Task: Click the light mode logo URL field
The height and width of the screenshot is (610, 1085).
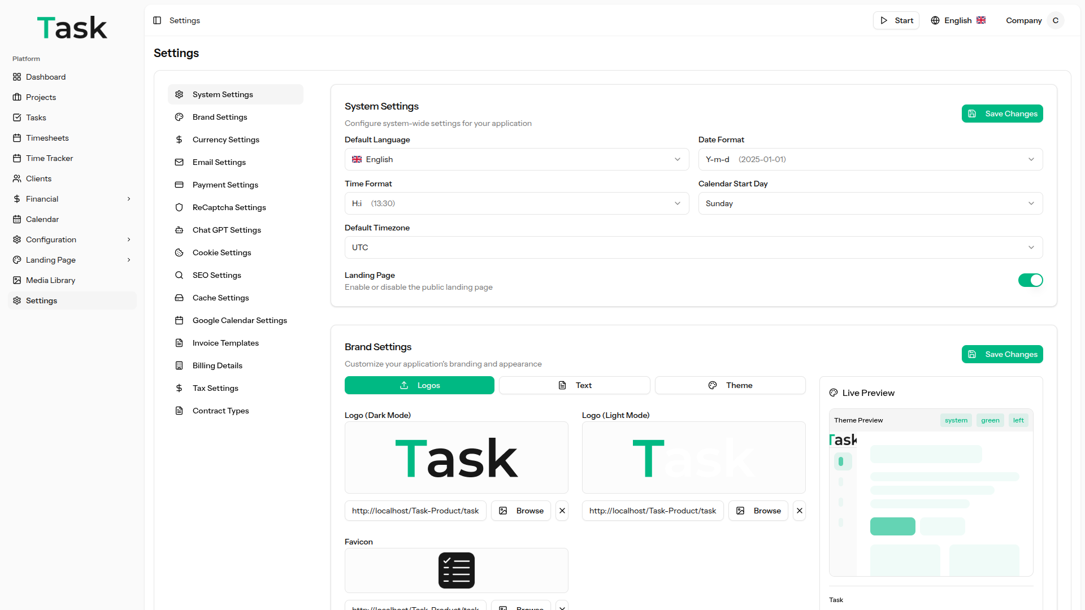Action: click(653, 511)
